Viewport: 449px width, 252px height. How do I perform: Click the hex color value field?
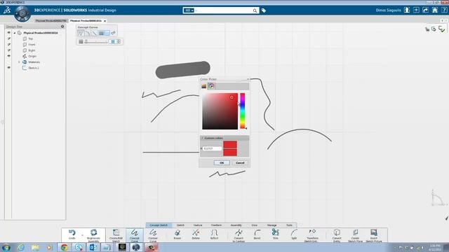coord(212,148)
